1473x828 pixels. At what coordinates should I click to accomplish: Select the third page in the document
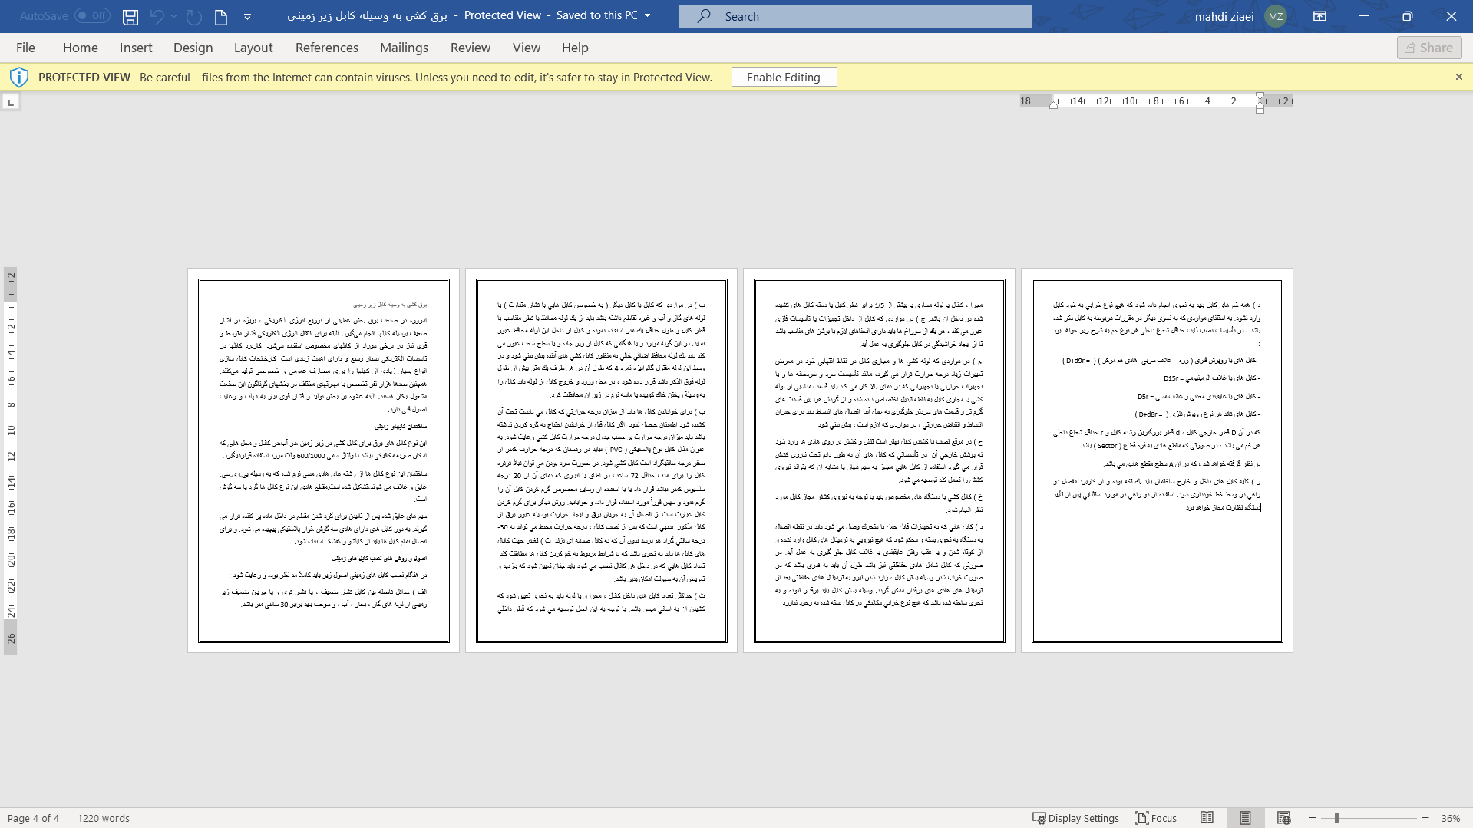pyautogui.click(x=879, y=460)
